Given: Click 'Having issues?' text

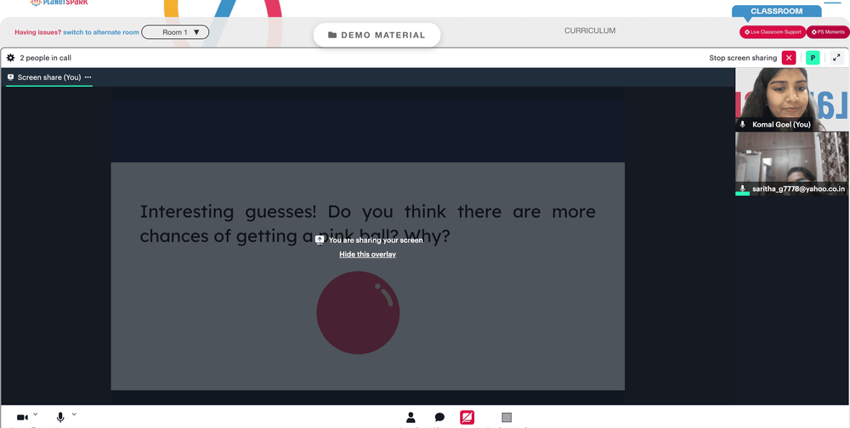Looking at the screenshot, I should pyautogui.click(x=38, y=32).
